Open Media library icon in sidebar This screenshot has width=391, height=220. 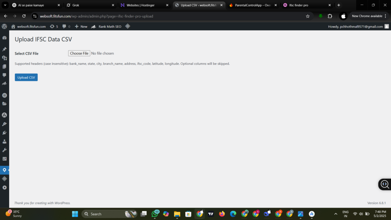tap(5, 58)
